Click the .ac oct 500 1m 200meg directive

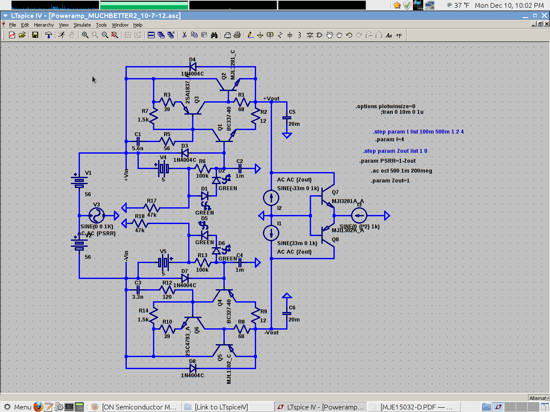[401, 171]
